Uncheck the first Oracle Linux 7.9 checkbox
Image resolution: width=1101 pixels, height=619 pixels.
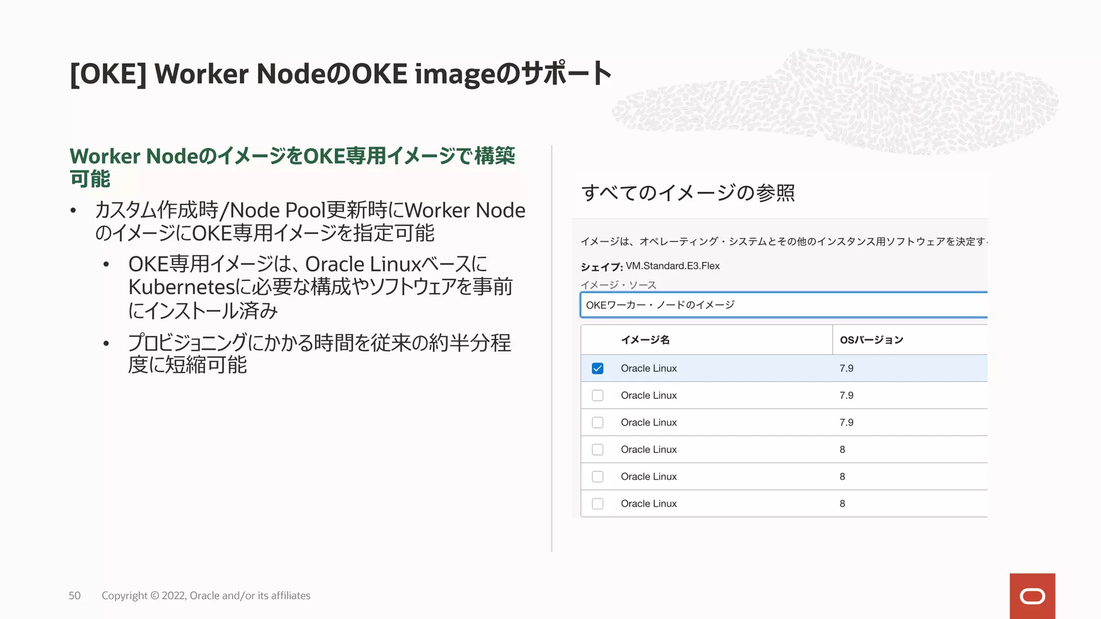(x=597, y=369)
